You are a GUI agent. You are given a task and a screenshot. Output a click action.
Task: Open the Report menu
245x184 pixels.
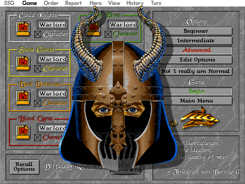pyautogui.click(x=73, y=3)
